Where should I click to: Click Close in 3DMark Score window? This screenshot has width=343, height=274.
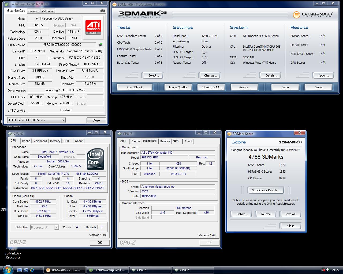pos(291,226)
